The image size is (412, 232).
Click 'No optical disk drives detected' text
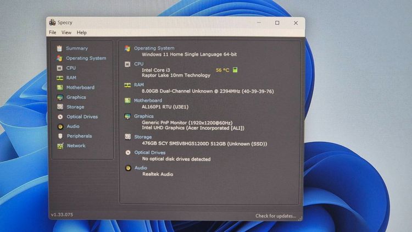176,159
